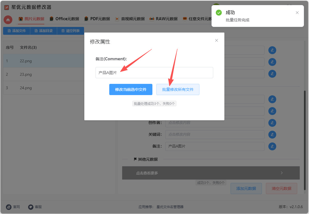Click the app logo icon in title bar
The height and width of the screenshot is (214, 309).
tap(6, 8)
